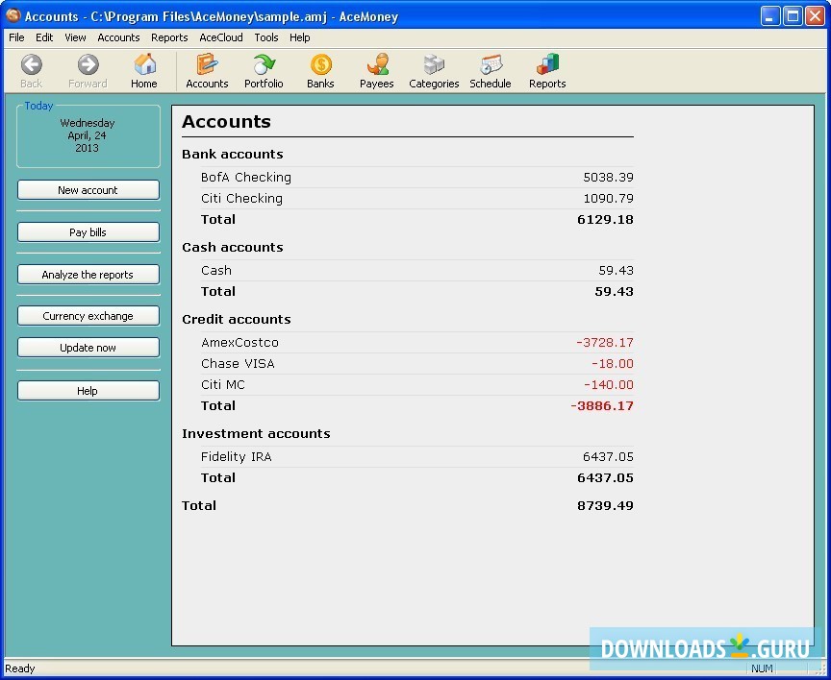The height and width of the screenshot is (680, 831).
Task: Open the Accounts menu in menu bar
Action: pos(118,37)
